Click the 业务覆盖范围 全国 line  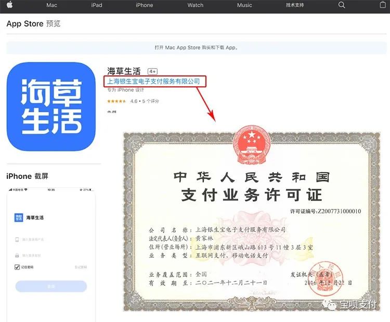coord(178,275)
